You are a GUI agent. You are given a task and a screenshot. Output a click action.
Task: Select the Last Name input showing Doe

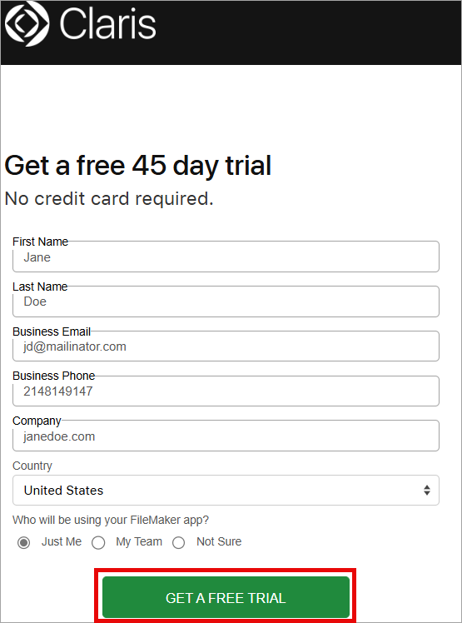(x=226, y=302)
